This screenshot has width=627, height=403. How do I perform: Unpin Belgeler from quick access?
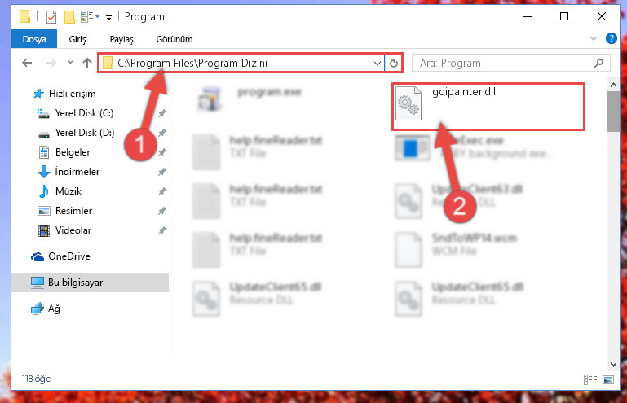point(162,152)
